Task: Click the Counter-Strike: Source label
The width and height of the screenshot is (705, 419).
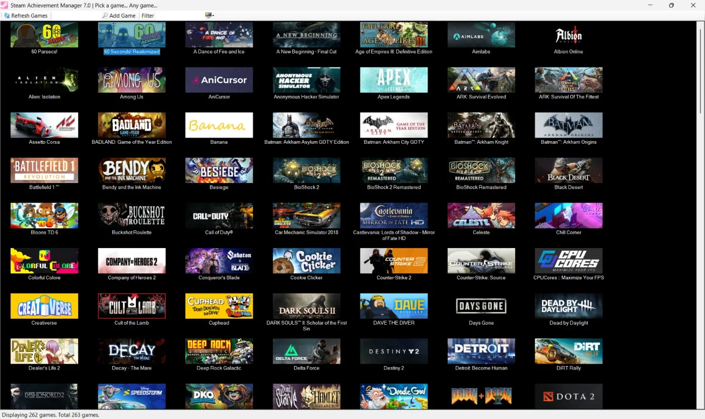Action: (x=481, y=278)
